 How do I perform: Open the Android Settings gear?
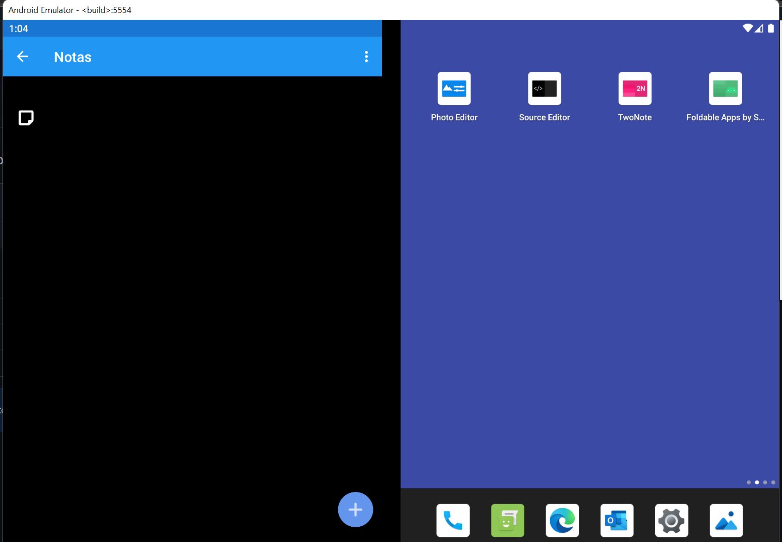671,520
